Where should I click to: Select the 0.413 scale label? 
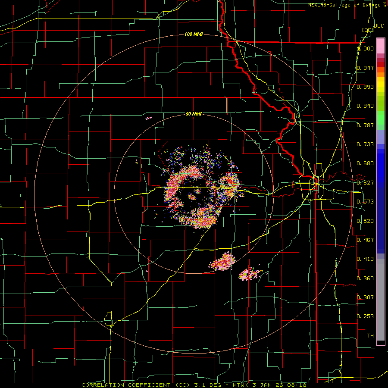click(x=365, y=259)
